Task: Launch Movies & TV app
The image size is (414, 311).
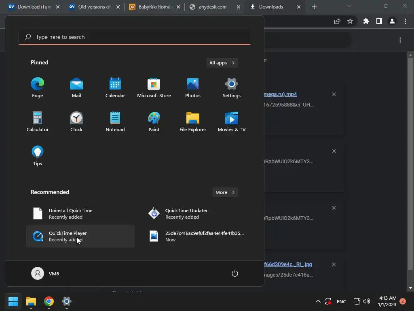Action: point(232,121)
